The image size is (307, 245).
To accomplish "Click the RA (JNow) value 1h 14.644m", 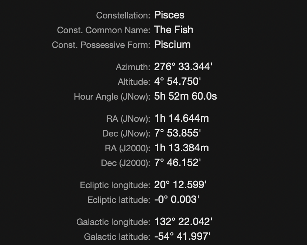I will [182, 118].
